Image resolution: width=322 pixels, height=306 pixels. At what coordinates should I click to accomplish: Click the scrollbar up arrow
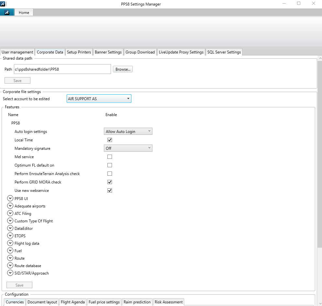[320, 58]
